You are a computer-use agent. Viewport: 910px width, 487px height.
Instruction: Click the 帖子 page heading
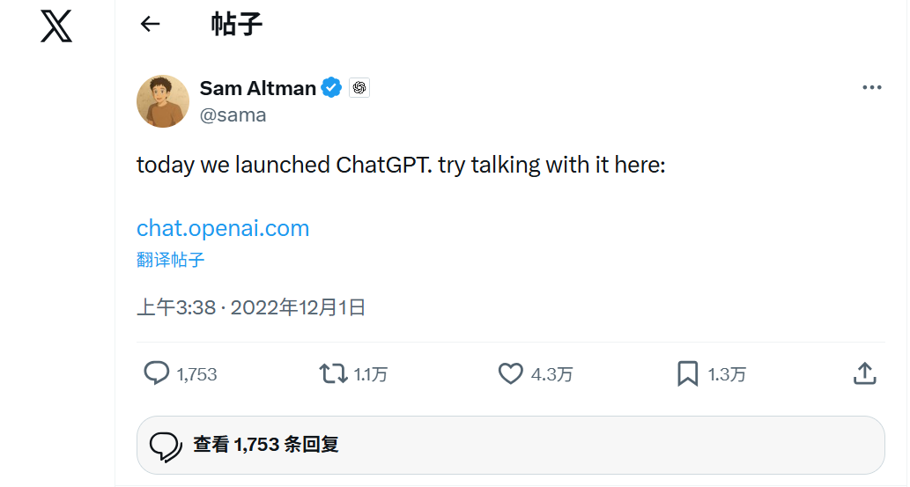click(236, 25)
